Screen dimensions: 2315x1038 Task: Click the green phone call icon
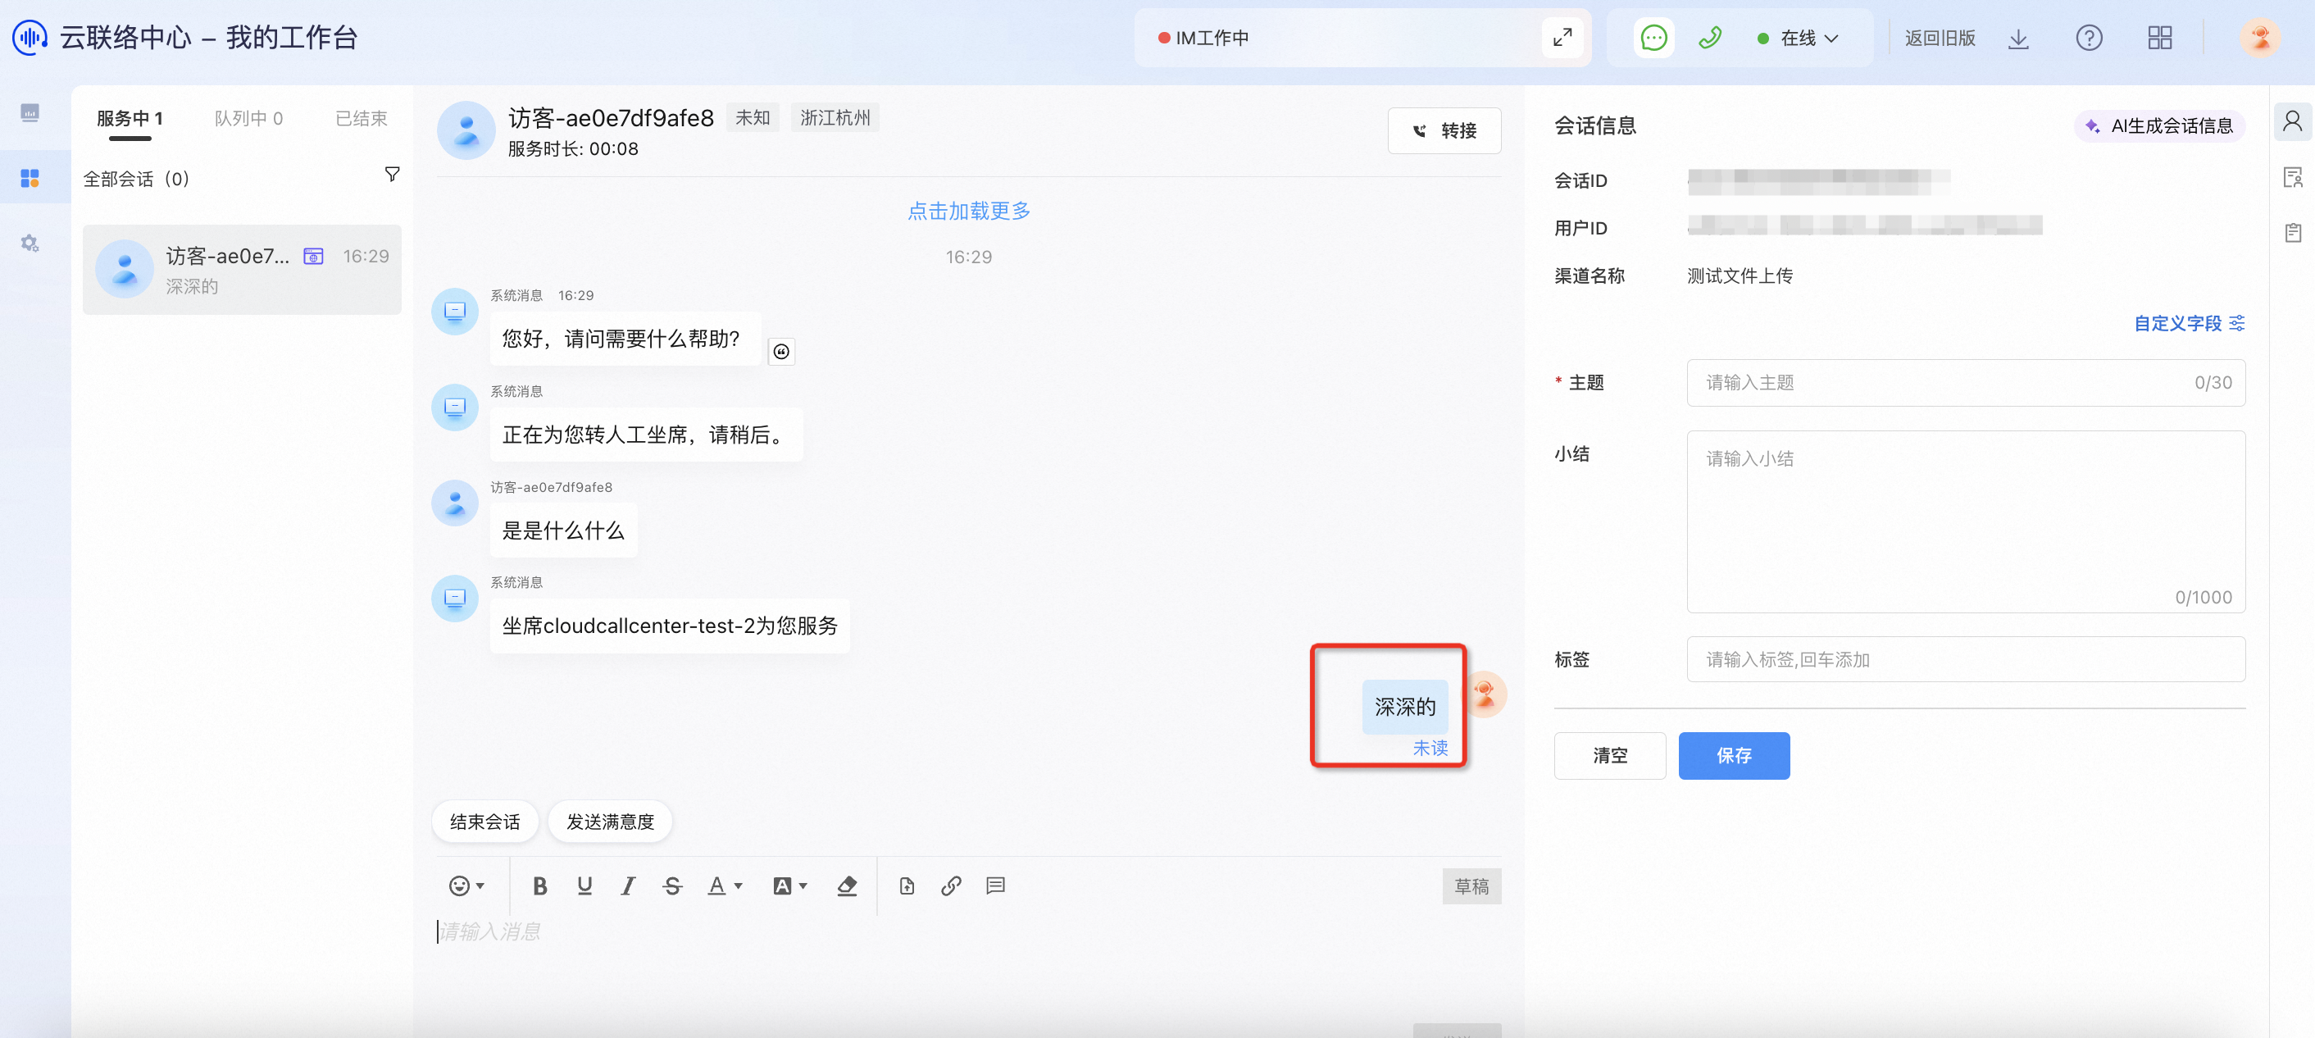(x=1709, y=38)
